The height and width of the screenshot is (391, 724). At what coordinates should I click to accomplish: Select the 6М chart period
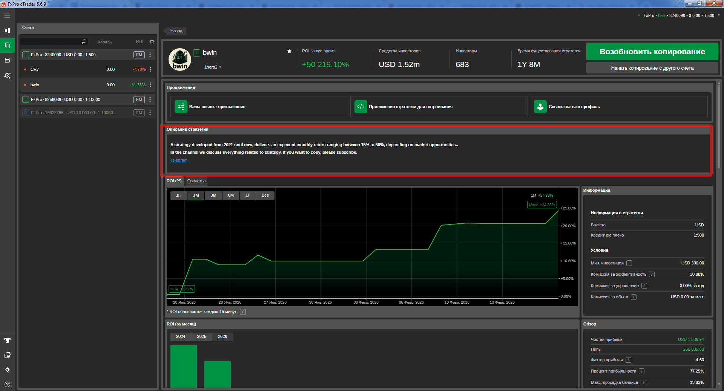[x=231, y=195]
